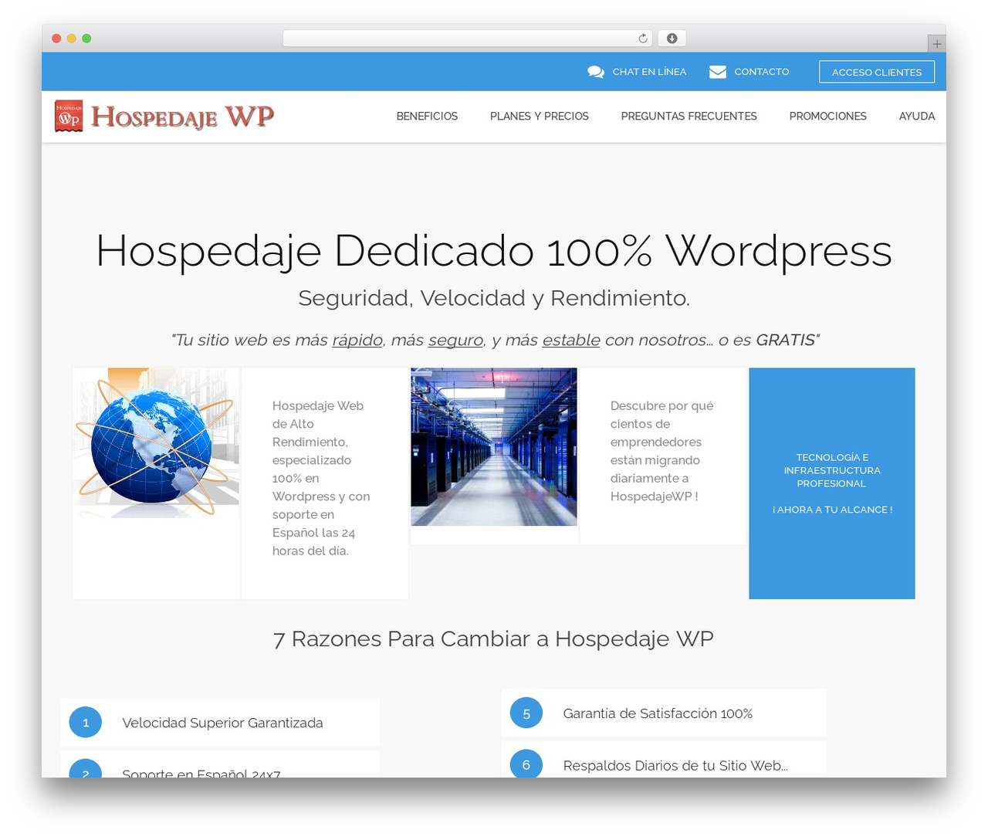This screenshot has height=837, width=988.
Task: Click the blue Tecnología e Infraestructura box
Action: click(832, 483)
